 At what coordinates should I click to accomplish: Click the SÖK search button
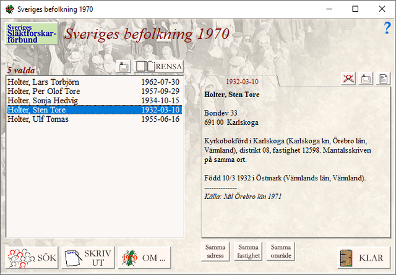click(x=32, y=258)
